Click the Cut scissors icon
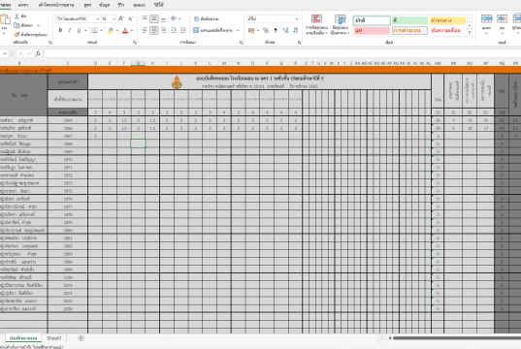 coord(16,16)
